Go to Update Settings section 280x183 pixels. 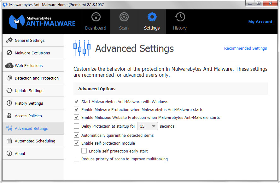33,91
